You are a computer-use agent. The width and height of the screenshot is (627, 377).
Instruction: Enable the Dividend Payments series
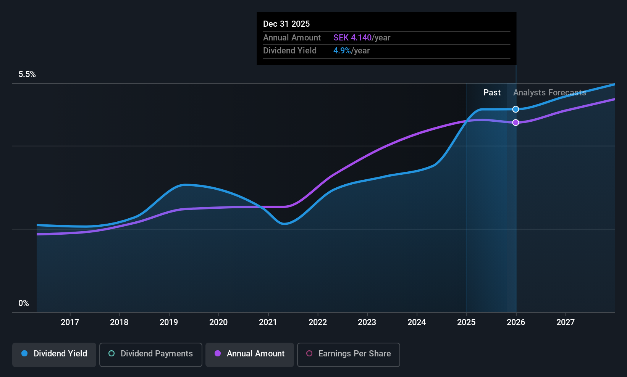(150, 354)
